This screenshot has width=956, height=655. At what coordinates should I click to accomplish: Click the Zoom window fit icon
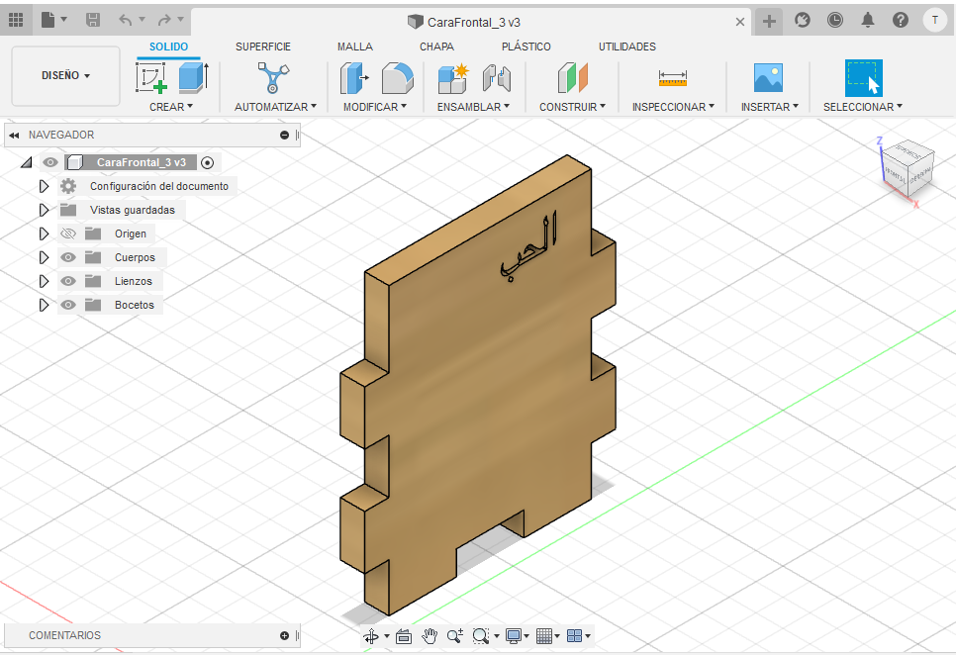(x=480, y=637)
